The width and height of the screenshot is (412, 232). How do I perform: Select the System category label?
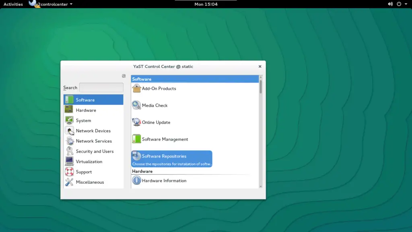pyautogui.click(x=83, y=120)
